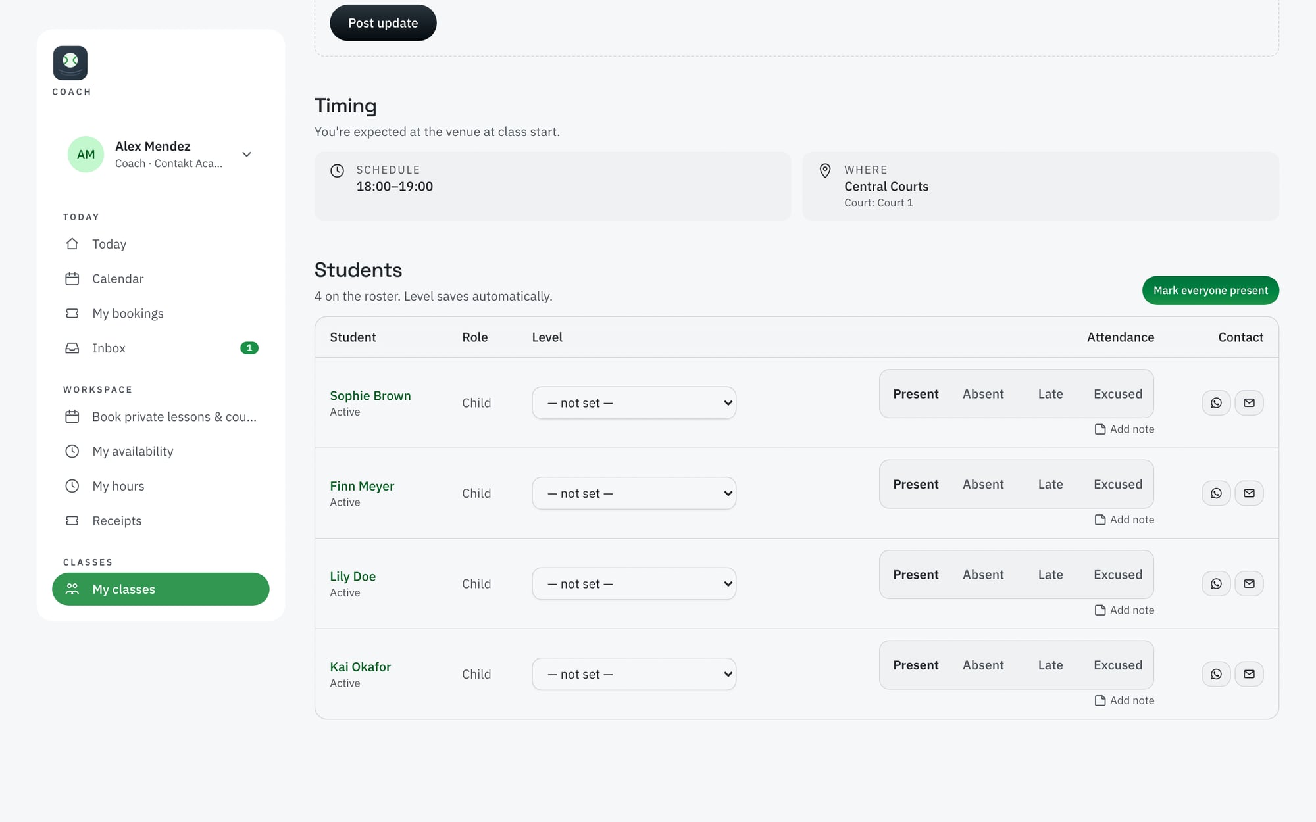
Task: Open Kai Okafor student profile link
Action: pyautogui.click(x=360, y=667)
